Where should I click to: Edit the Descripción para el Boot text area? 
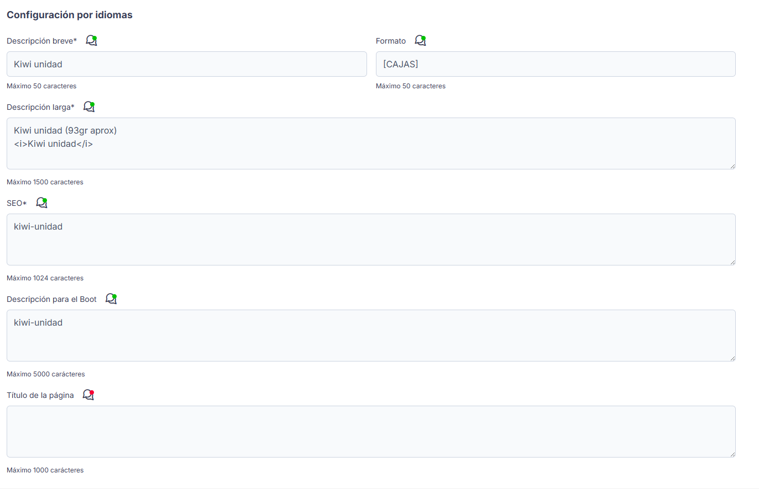click(371, 336)
